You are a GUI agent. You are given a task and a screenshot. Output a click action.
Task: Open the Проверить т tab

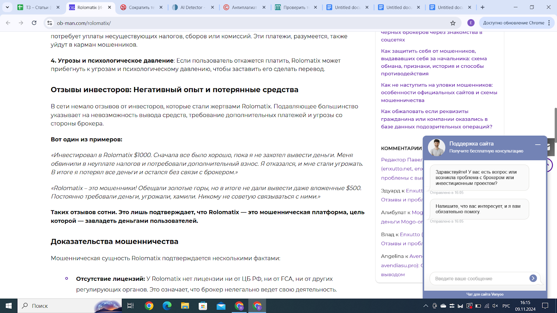(297, 7)
